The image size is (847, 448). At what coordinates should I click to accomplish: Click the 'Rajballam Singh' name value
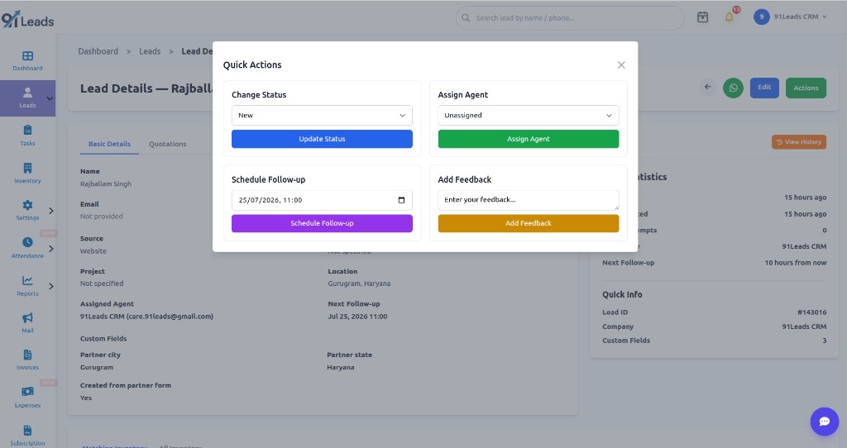pos(106,184)
